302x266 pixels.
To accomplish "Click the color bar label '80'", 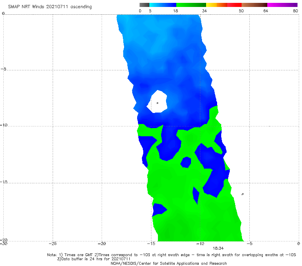I will coord(295,11).
